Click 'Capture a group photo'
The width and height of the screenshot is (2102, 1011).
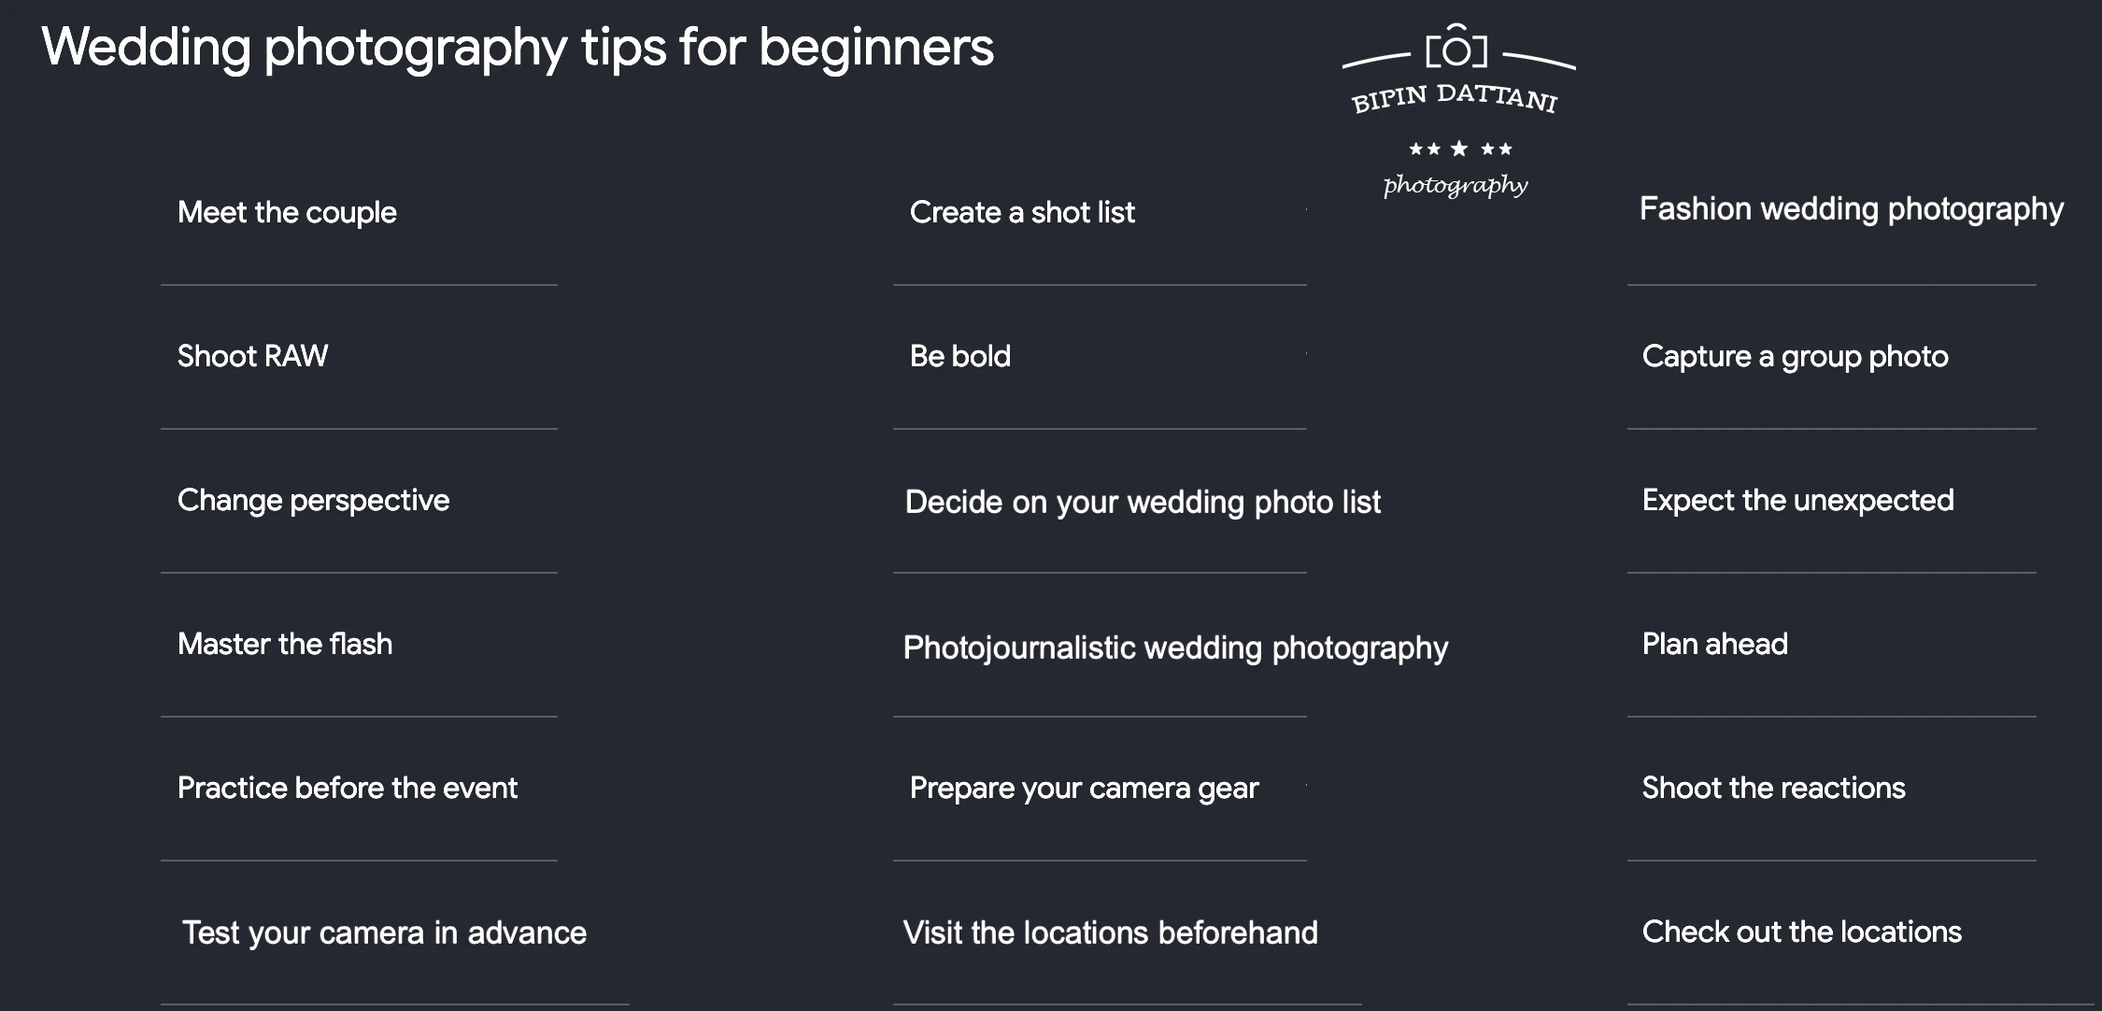pos(1795,357)
